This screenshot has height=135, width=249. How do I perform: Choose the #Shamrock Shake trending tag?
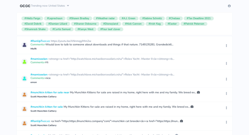(35, 29)
